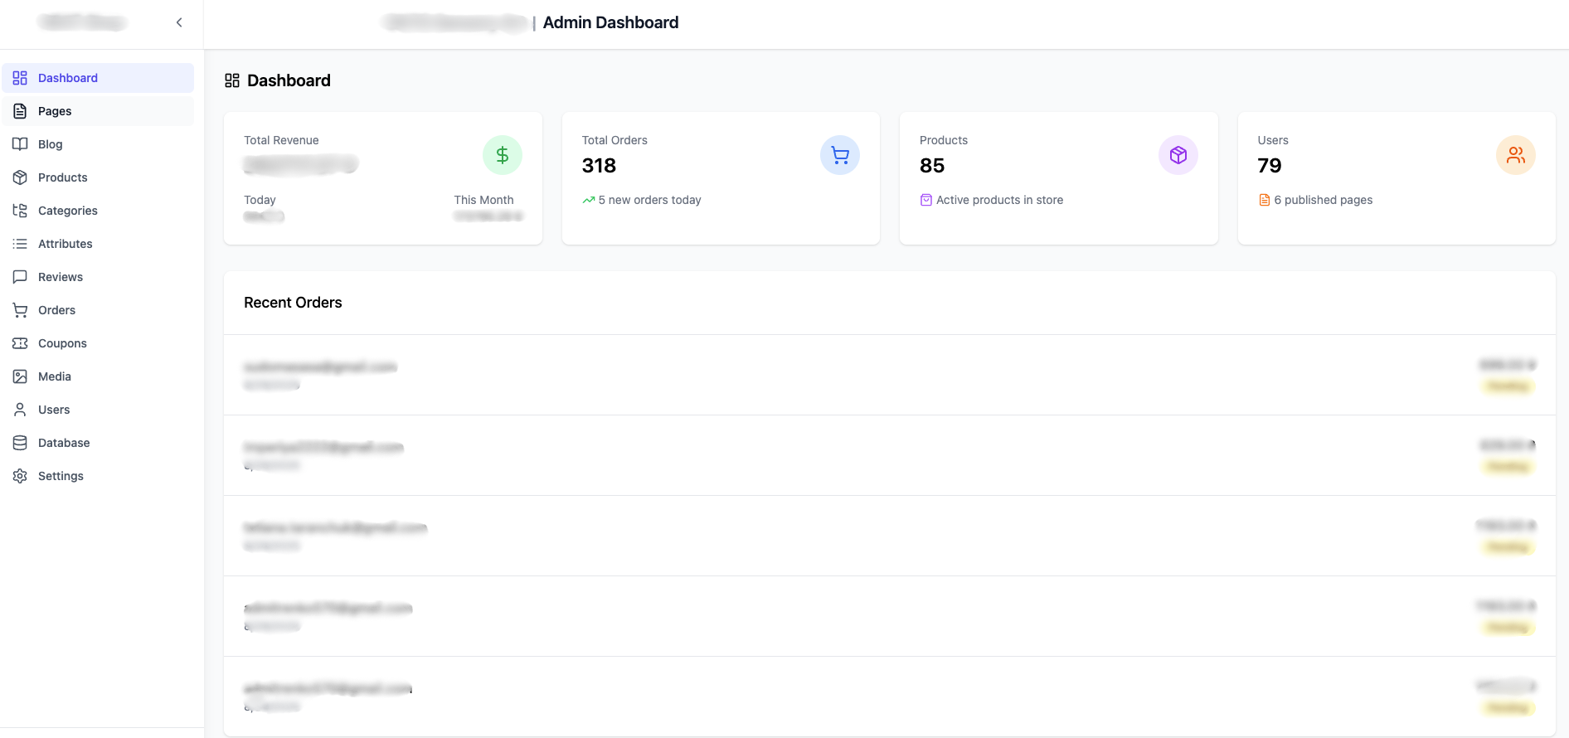Open the Reviews section
The width and height of the screenshot is (1569, 738).
point(61,277)
